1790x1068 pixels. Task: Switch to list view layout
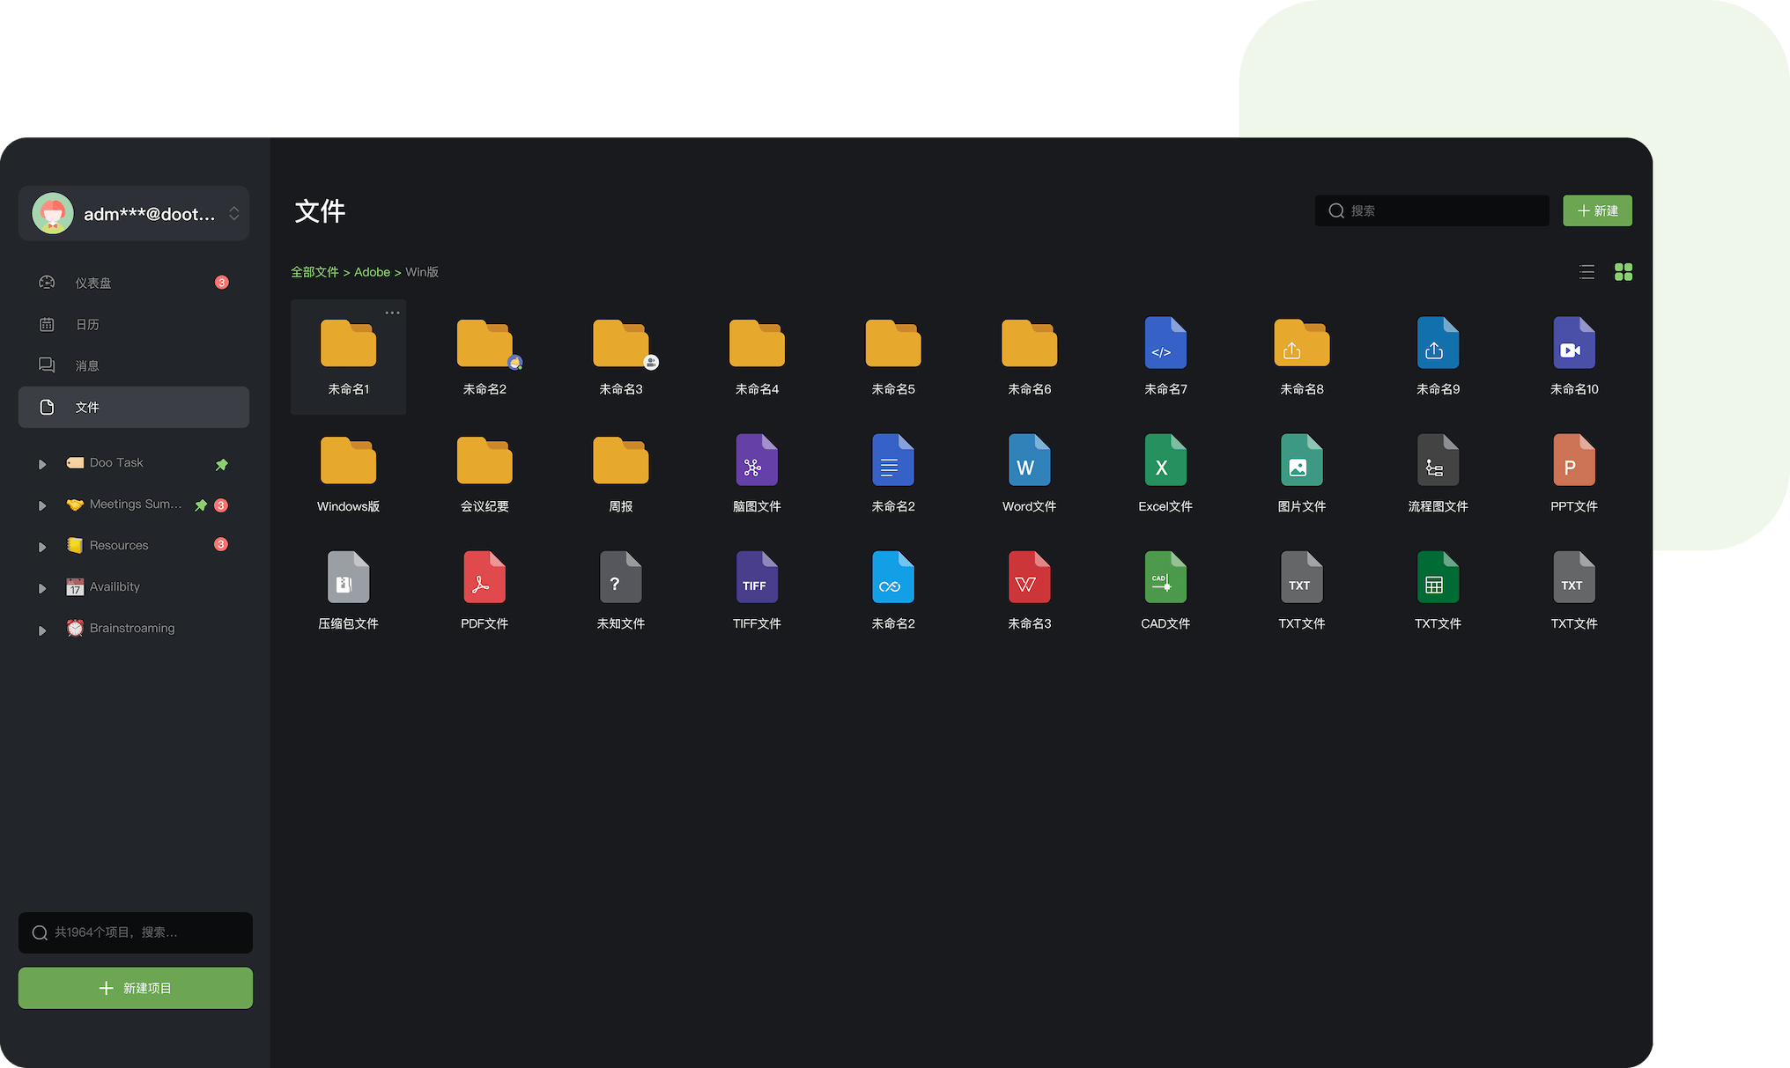[x=1587, y=272]
